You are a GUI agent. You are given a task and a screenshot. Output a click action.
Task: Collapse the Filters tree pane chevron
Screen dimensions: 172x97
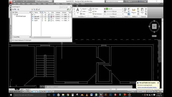tap(30, 12)
